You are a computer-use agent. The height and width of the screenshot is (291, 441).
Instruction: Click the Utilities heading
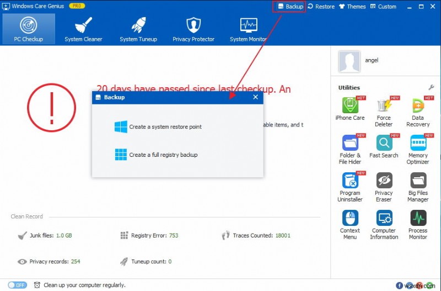349,88
